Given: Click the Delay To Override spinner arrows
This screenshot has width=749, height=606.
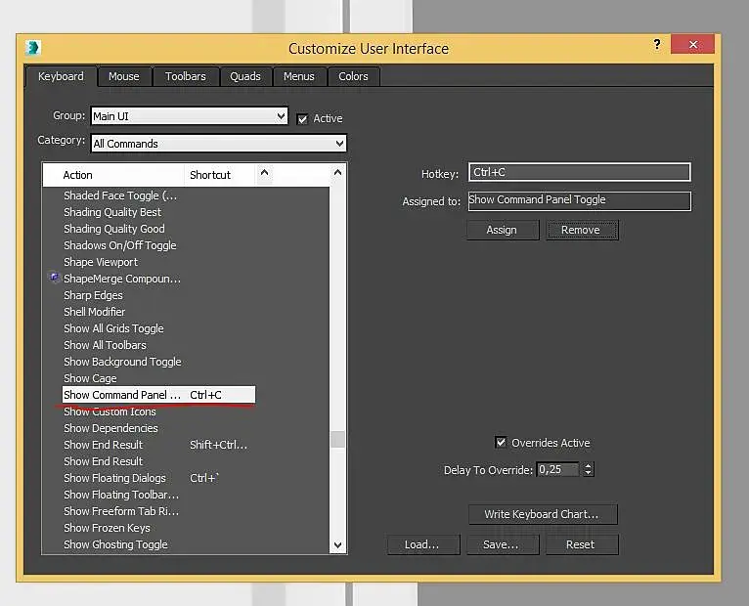Looking at the screenshot, I should tap(588, 469).
